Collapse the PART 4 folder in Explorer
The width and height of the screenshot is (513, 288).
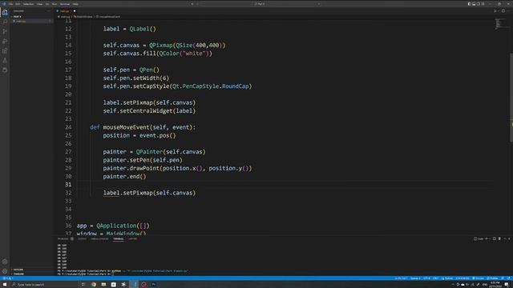[x=17, y=17]
